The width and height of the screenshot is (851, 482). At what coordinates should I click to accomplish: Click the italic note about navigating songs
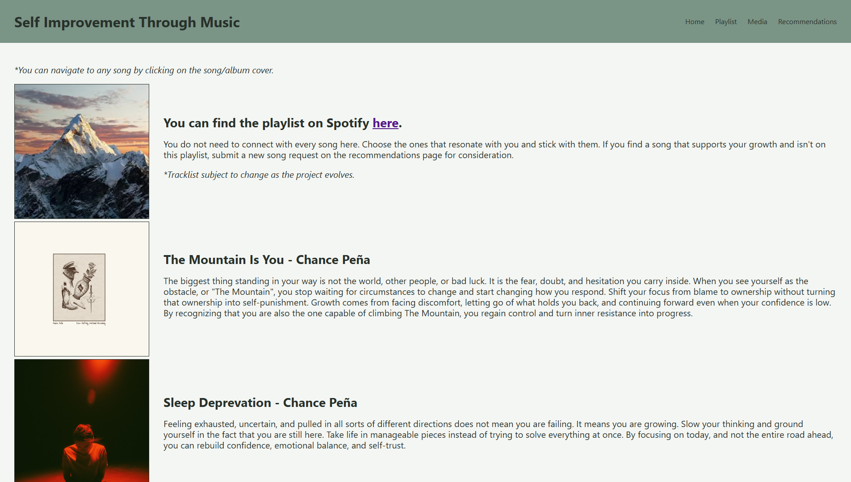[144, 70]
